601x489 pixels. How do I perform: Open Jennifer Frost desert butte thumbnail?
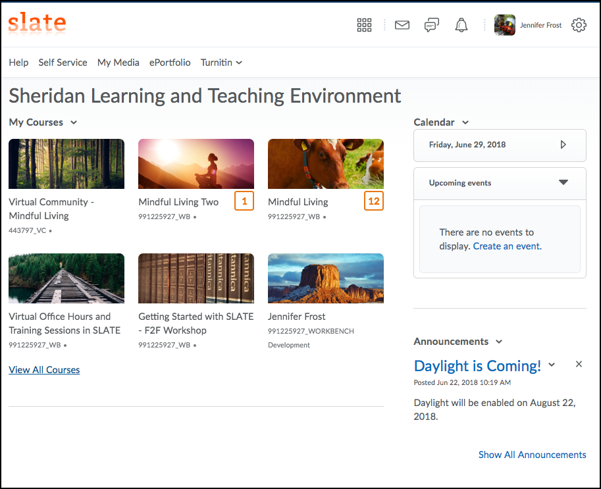coord(325,278)
